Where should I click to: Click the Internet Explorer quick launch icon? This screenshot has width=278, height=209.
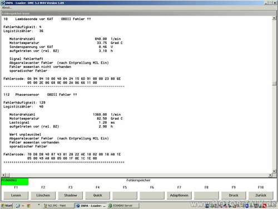(x=18, y=206)
